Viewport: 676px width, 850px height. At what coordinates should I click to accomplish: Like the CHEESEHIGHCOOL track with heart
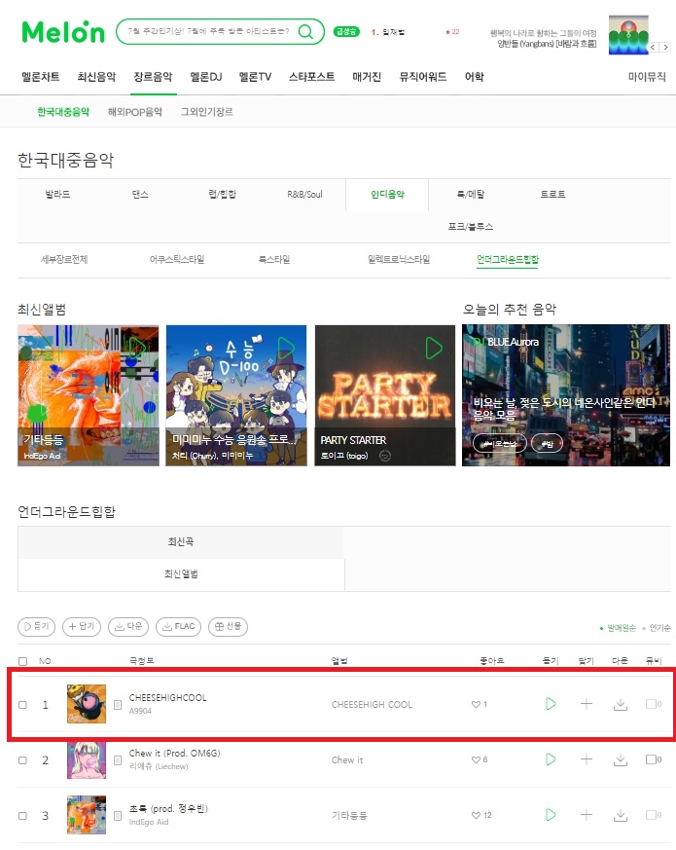476,704
